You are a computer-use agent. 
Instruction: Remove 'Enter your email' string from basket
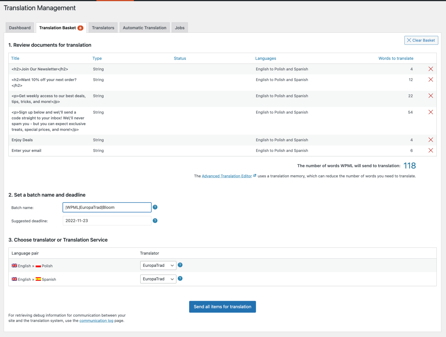(x=431, y=150)
